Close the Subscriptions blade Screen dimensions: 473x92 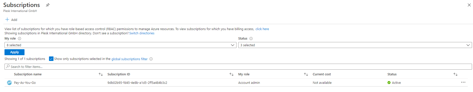coord(469,5)
